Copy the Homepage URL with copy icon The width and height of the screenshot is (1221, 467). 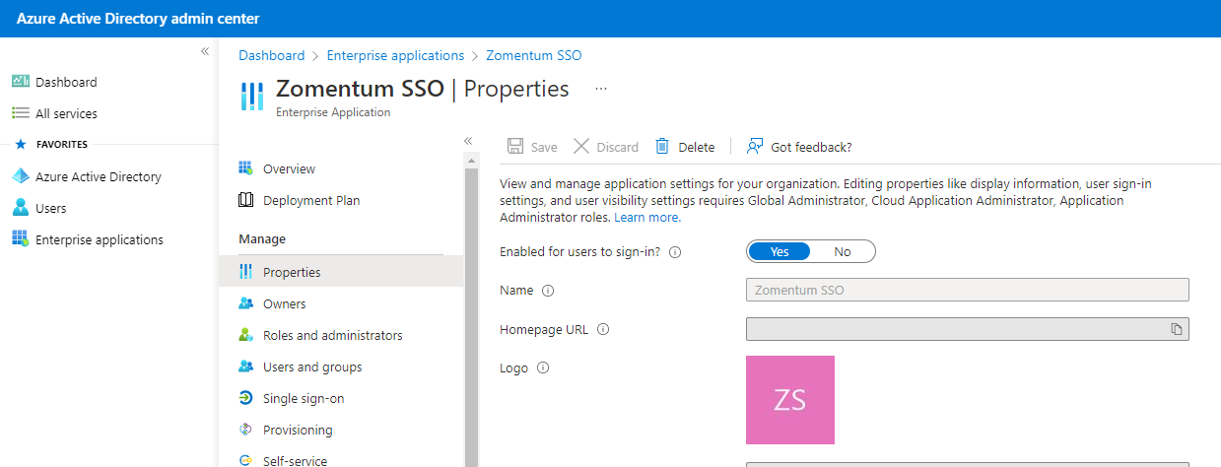pyautogui.click(x=1177, y=329)
